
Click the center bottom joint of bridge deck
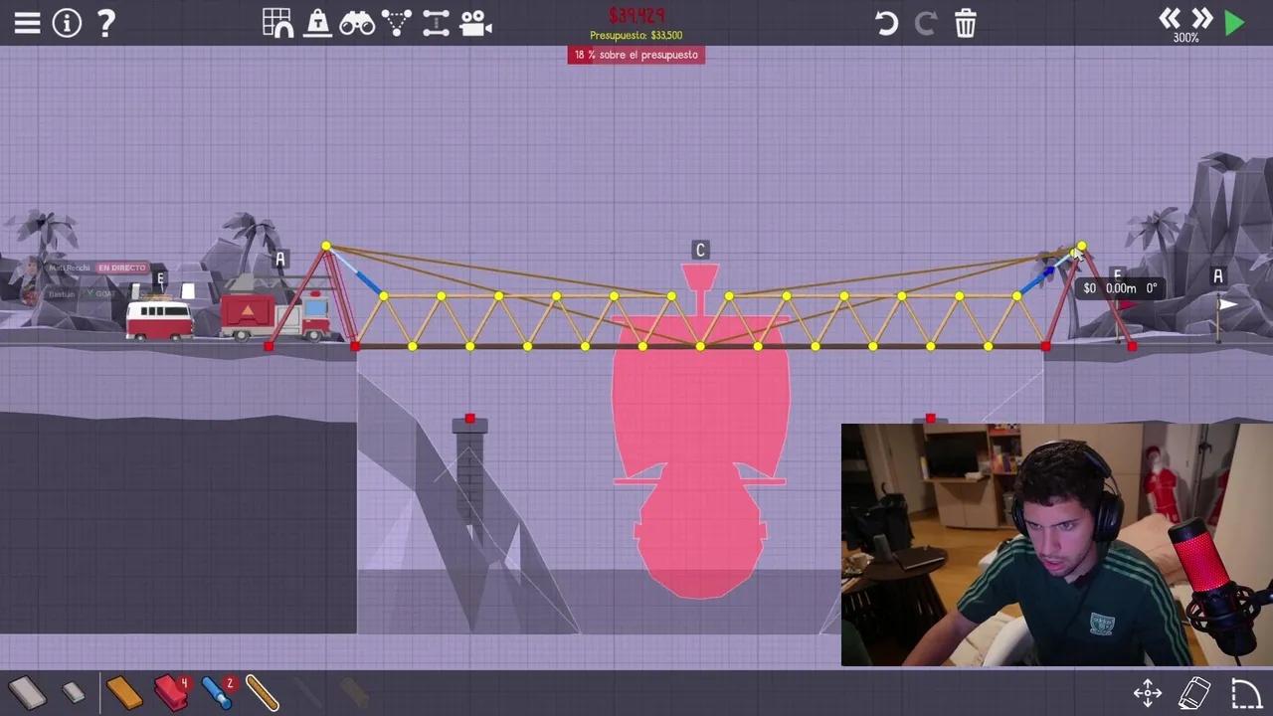click(700, 346)
